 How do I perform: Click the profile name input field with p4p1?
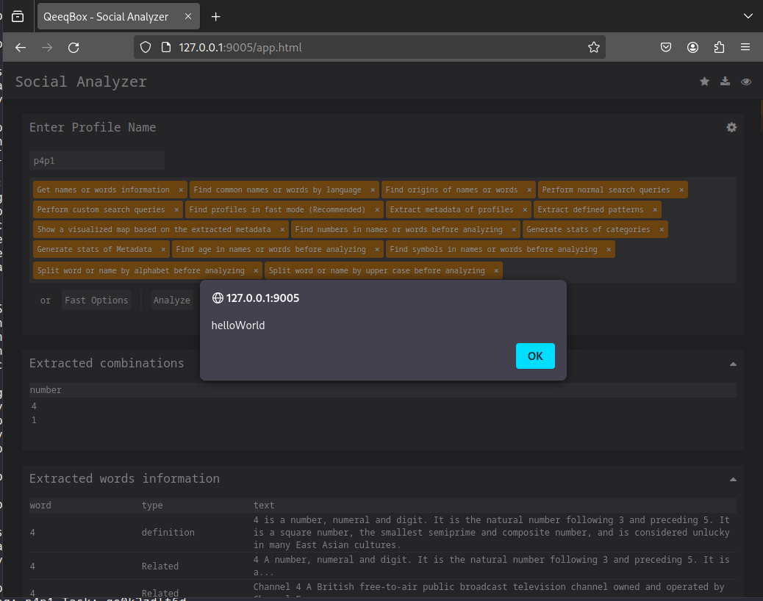click(96, 160)
